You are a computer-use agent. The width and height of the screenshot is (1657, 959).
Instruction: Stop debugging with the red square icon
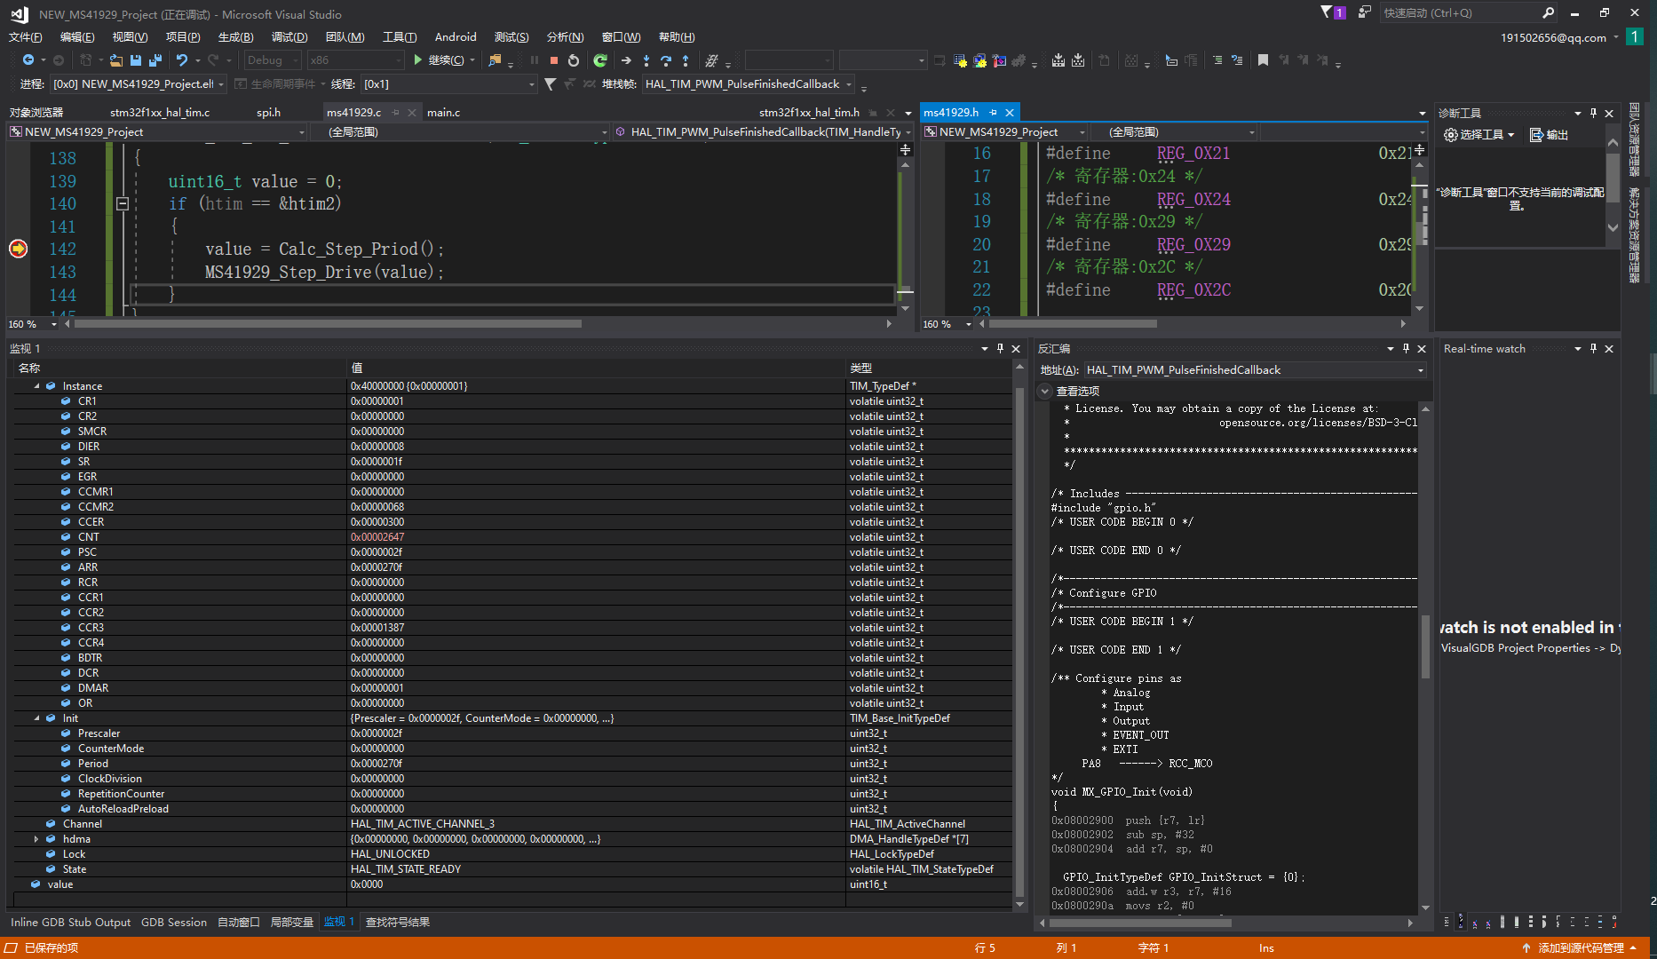point(554,59)
